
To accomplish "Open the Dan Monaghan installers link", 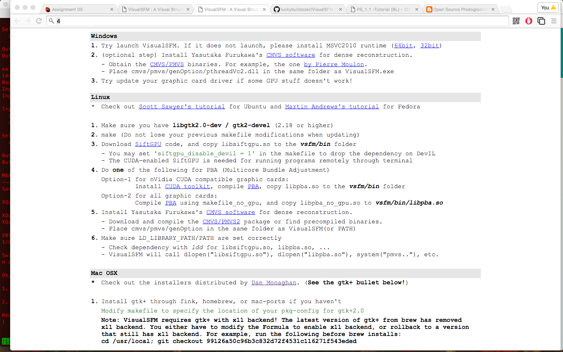I will pyautogui.click(x=274, y=283).
